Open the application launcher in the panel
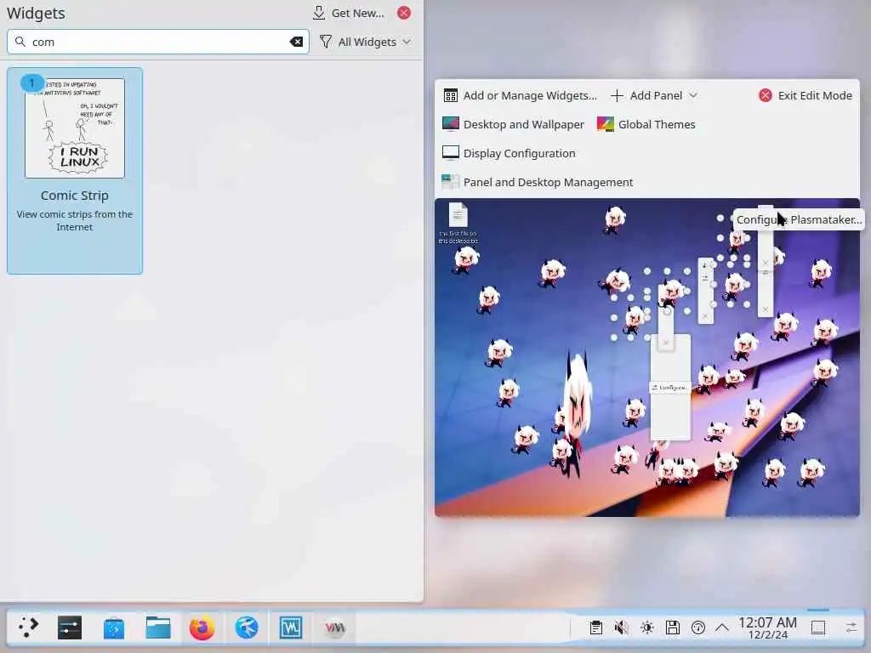The image size is (871, 653). 28,627
